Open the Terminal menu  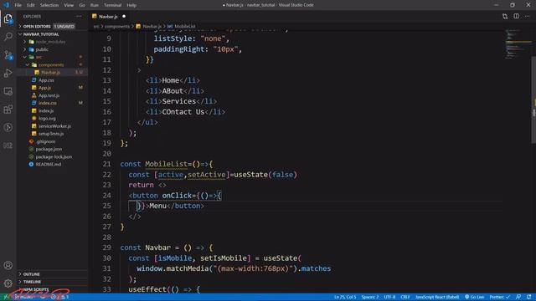coord(112,5)
